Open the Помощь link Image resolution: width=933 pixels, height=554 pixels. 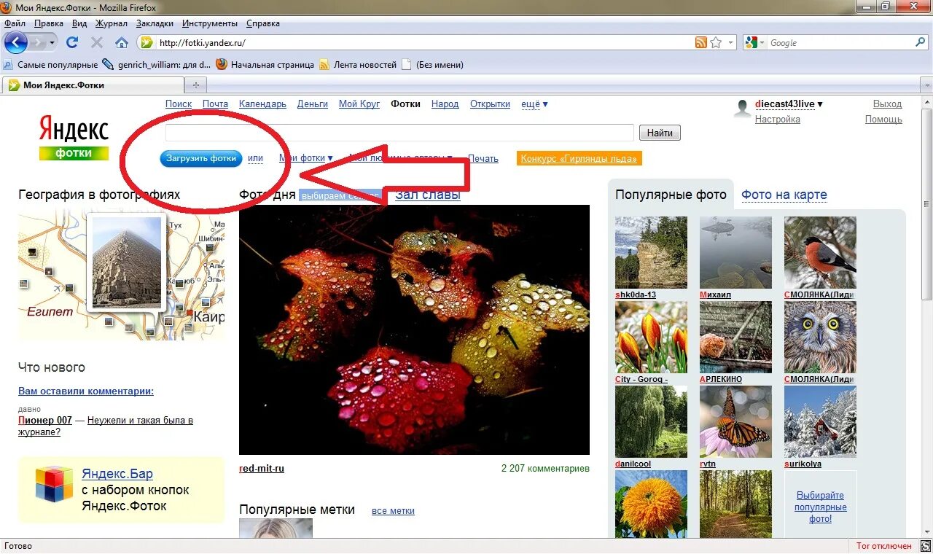click(883, 119)
